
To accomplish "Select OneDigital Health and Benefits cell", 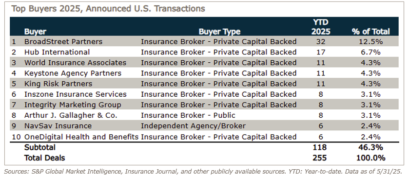I will tap(81, 137).
